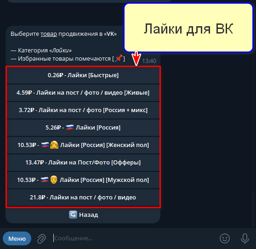The width and height of the screenshot is (256, 249).
Task: Click the underlined товар link
Action: 49,34
